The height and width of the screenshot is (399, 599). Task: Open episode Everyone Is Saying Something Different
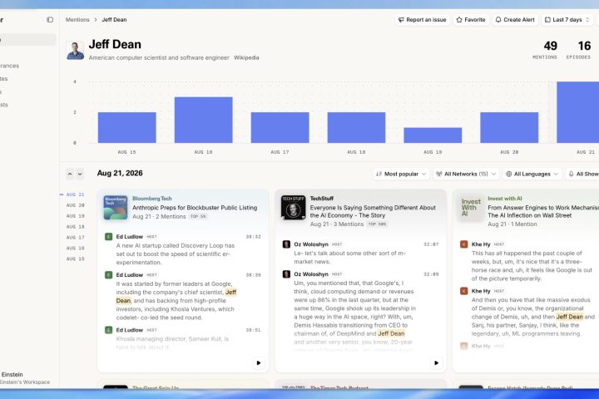373,211
